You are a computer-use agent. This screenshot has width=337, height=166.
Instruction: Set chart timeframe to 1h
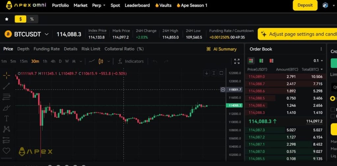pos(45,62)
